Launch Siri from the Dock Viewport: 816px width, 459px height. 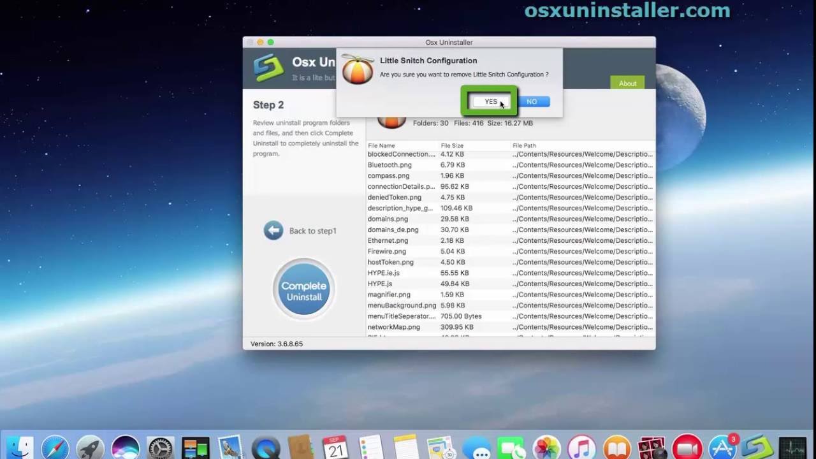tap(125, 448)
